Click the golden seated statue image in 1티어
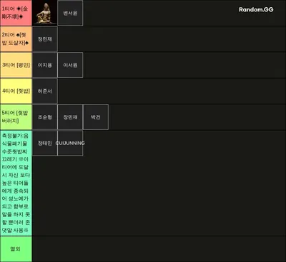The height and width of the screenshot is (262, 286). point(45,13)
